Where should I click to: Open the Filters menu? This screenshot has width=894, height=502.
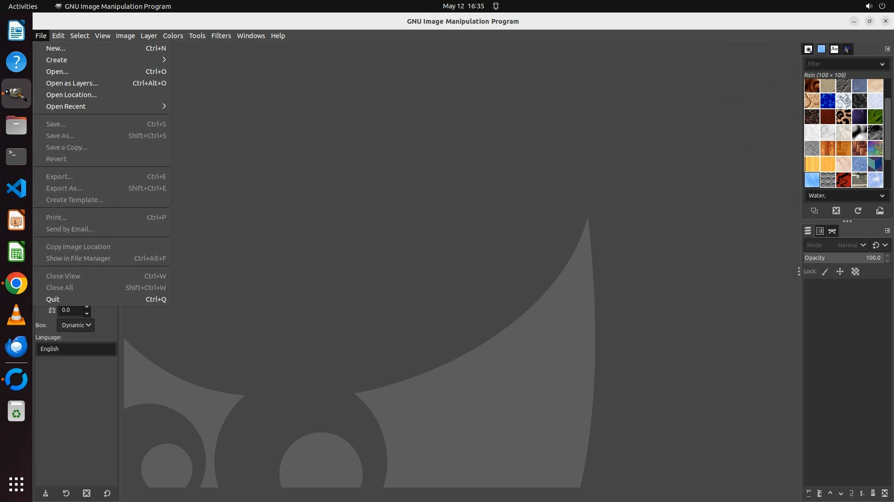(x=221, y=36)
